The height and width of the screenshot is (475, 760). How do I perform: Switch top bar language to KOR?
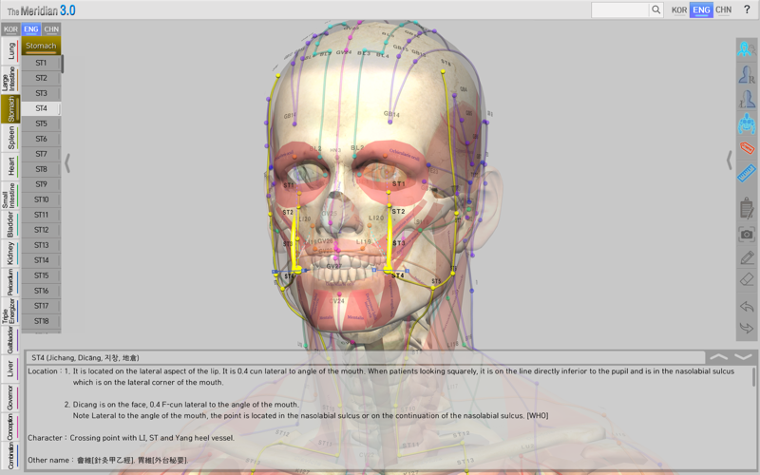[x=679, y=9]
